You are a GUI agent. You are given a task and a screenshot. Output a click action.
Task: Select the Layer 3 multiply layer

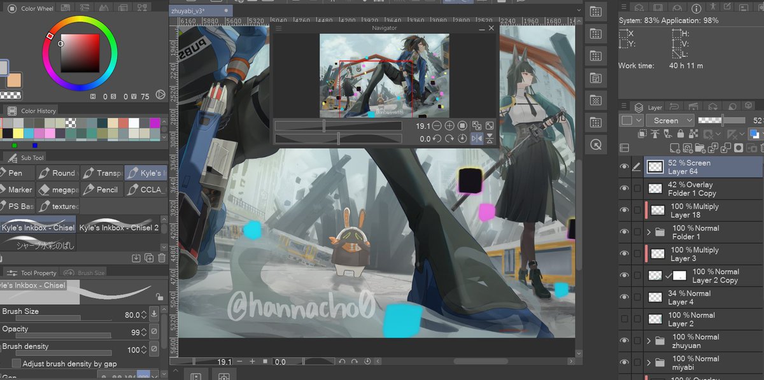703,254
